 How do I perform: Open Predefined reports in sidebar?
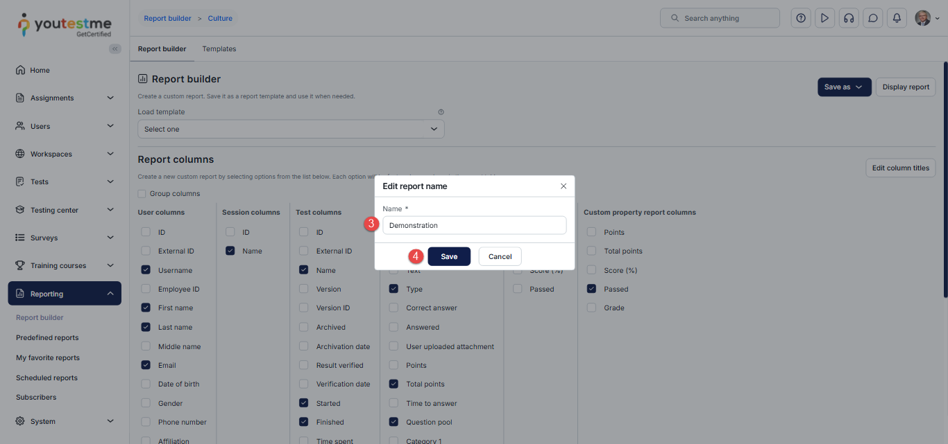(x=47, y=338)
